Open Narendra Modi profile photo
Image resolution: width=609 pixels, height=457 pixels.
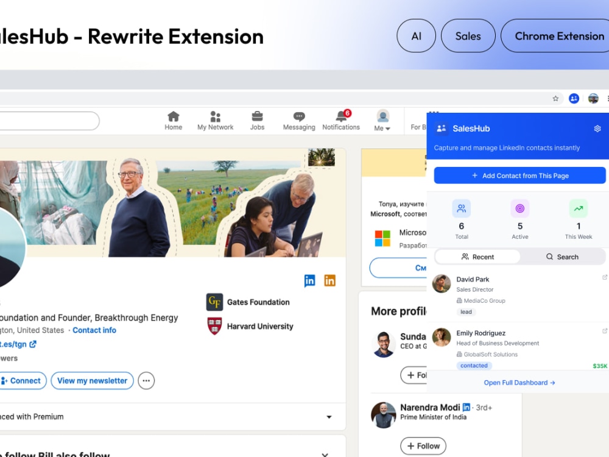click(383, 415)
